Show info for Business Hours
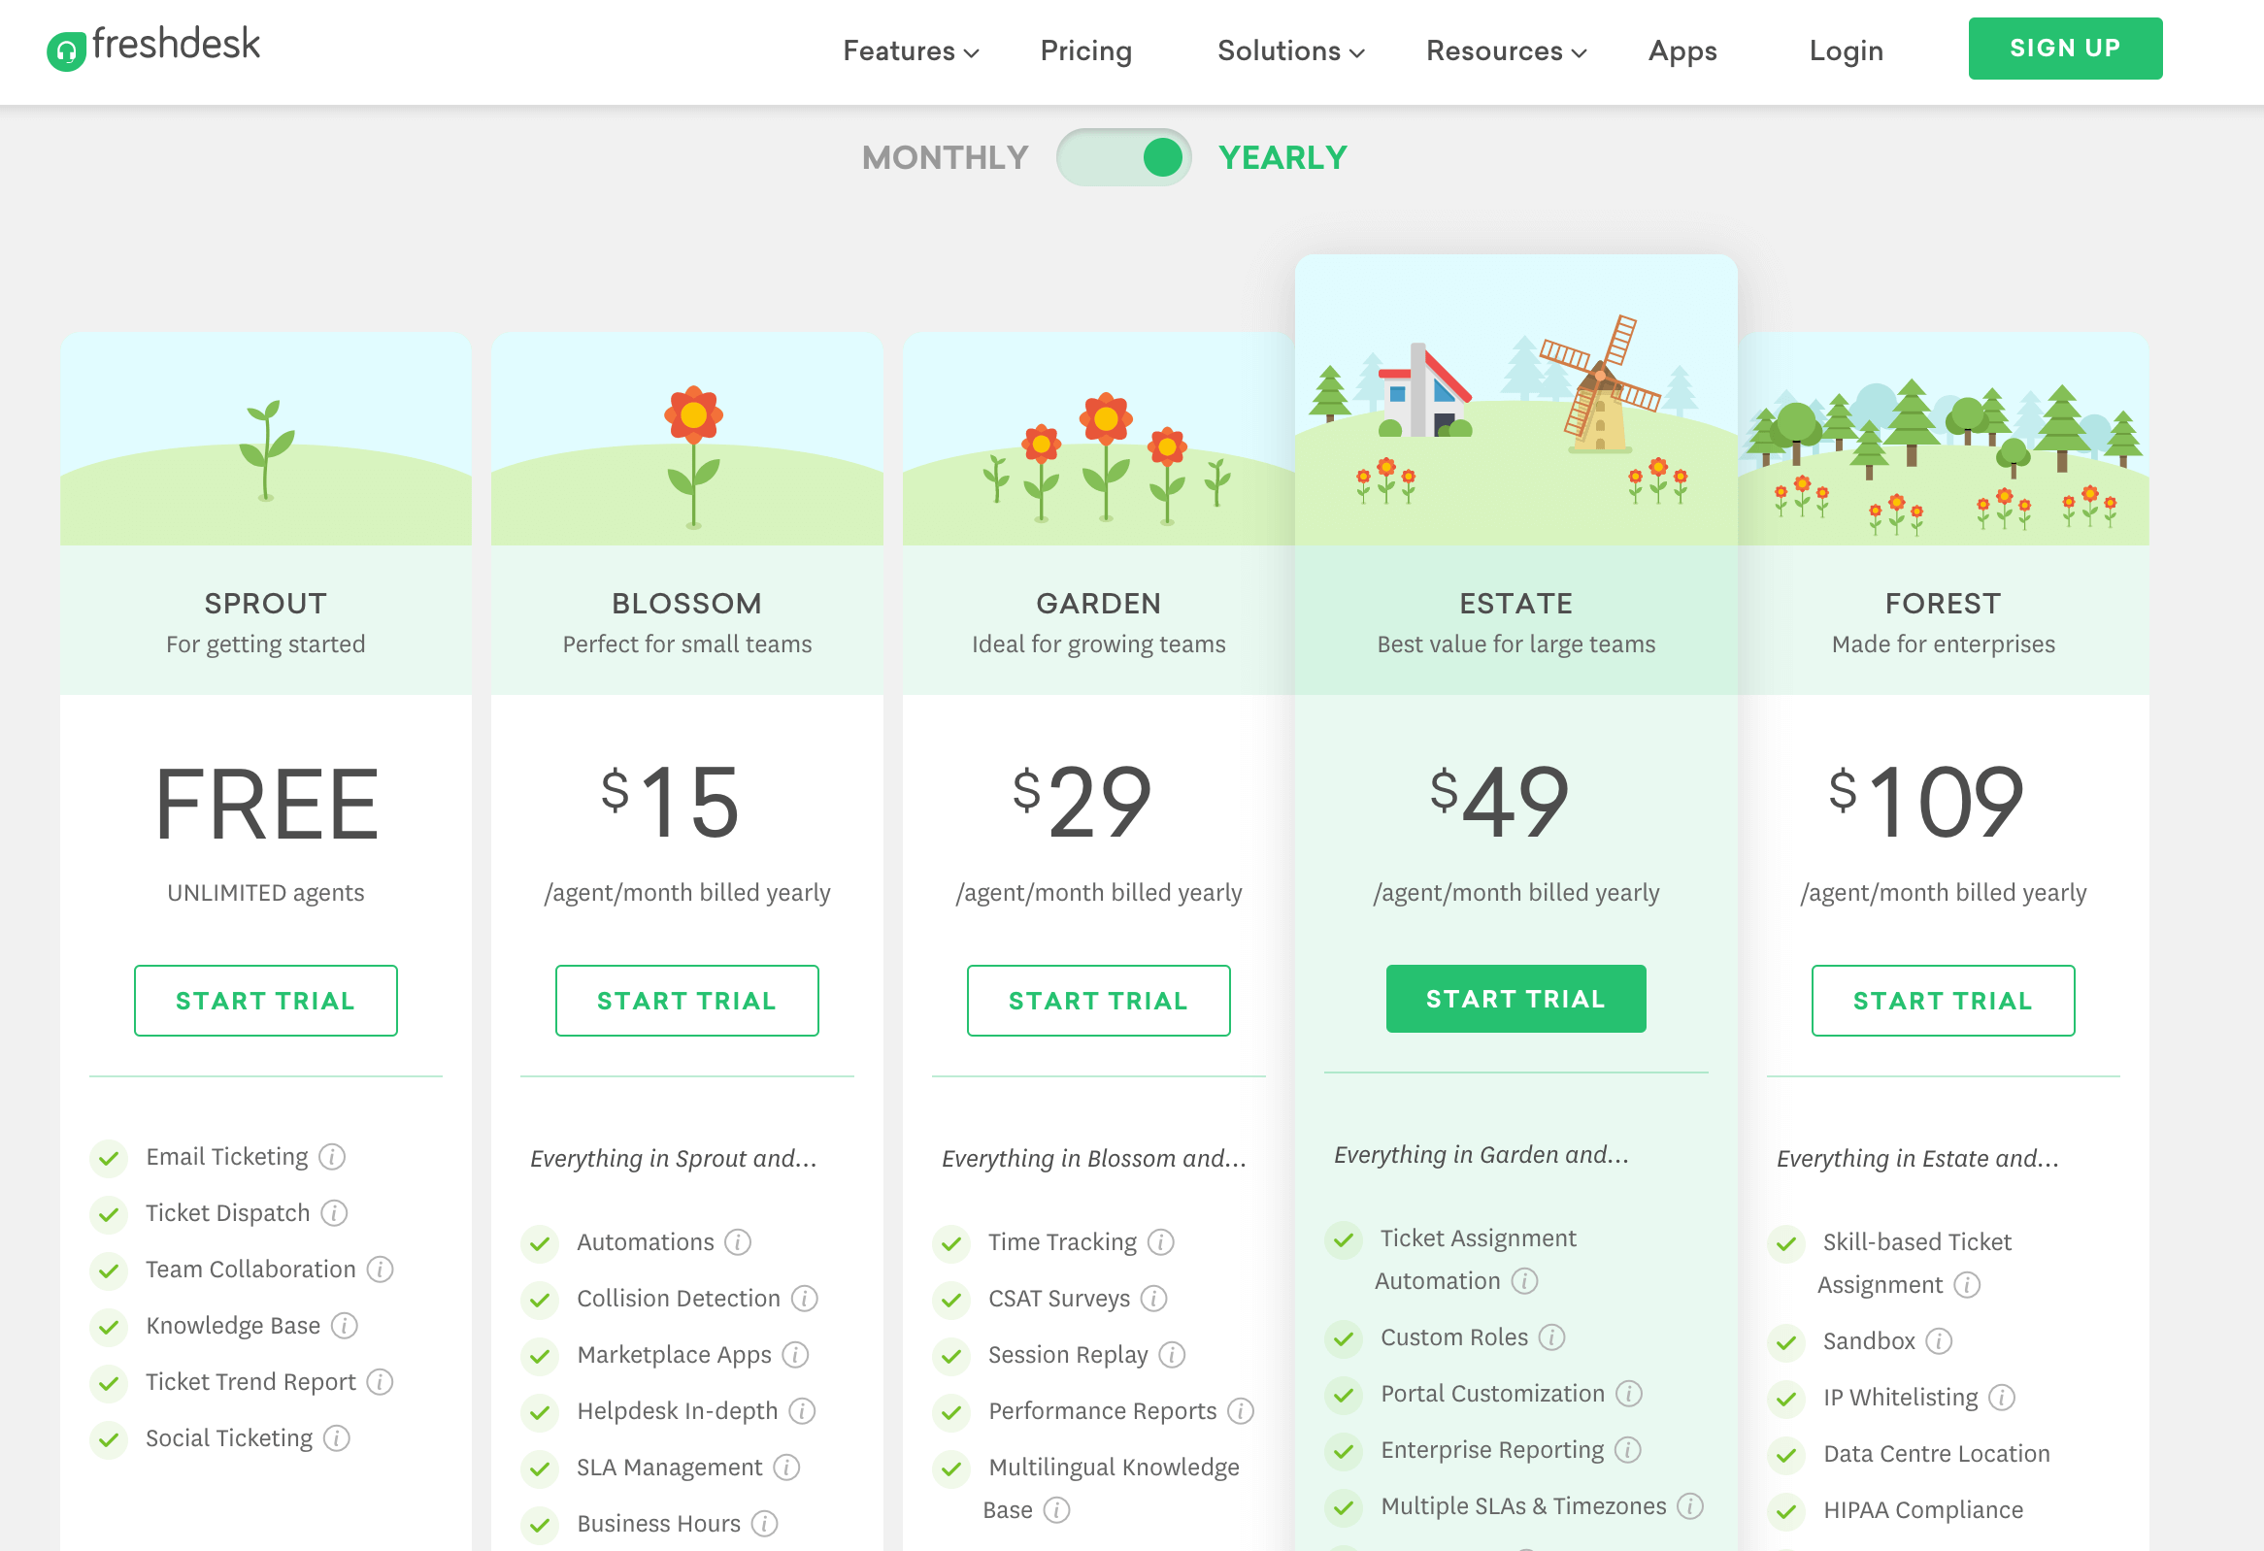This screenshot has height=1551, width=2264. (x=765, y=1525)
